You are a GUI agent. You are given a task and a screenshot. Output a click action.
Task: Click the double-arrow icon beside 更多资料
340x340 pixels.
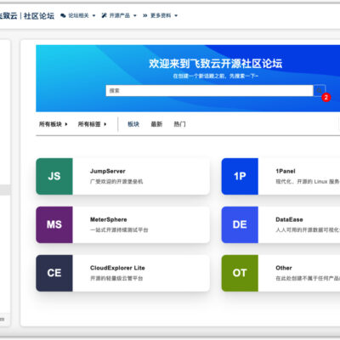point(145,15)
